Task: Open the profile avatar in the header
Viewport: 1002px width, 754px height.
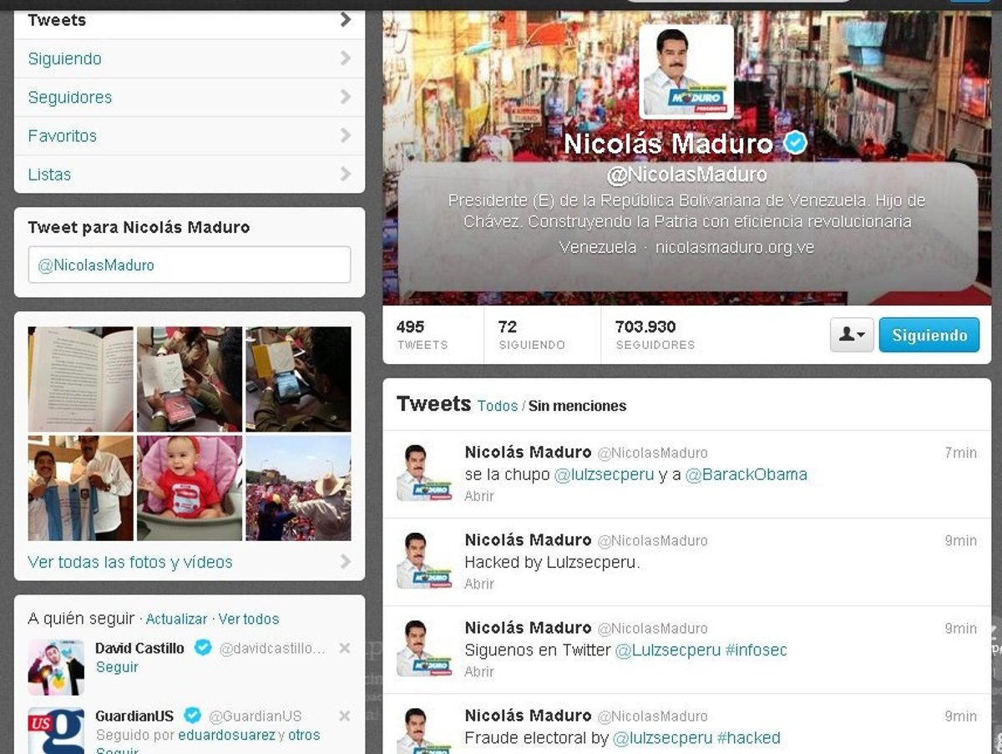Action: (686, 72)
